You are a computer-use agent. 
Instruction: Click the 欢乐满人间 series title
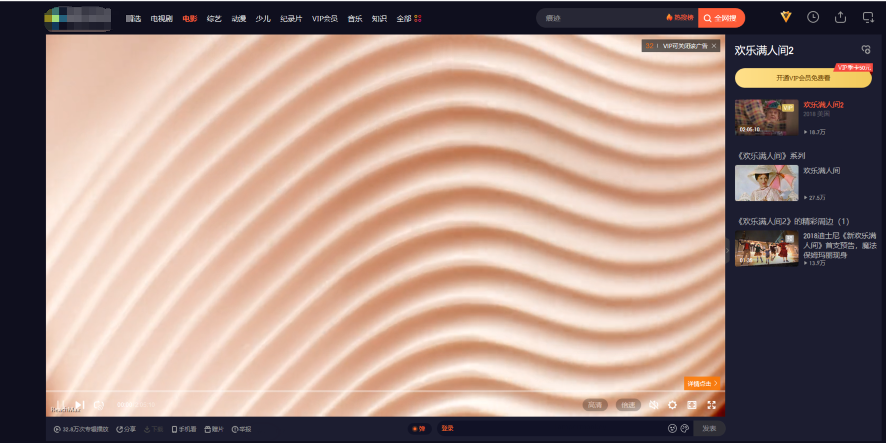point(821,171)
